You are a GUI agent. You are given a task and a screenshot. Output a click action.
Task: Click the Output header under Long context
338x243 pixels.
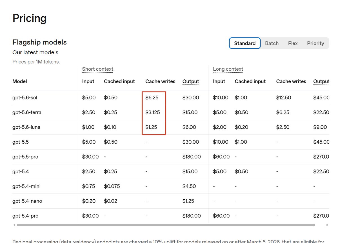321,82
